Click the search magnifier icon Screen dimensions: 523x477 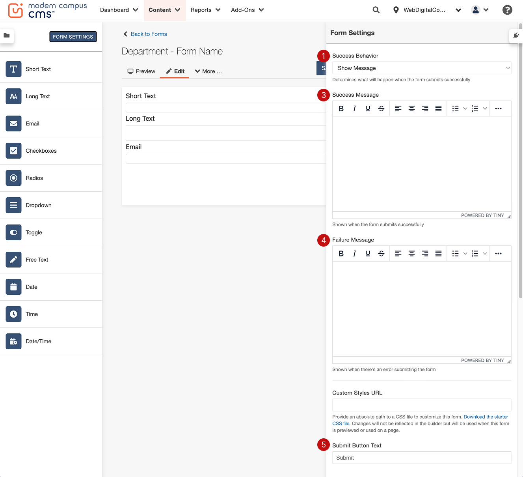(376, 10)
